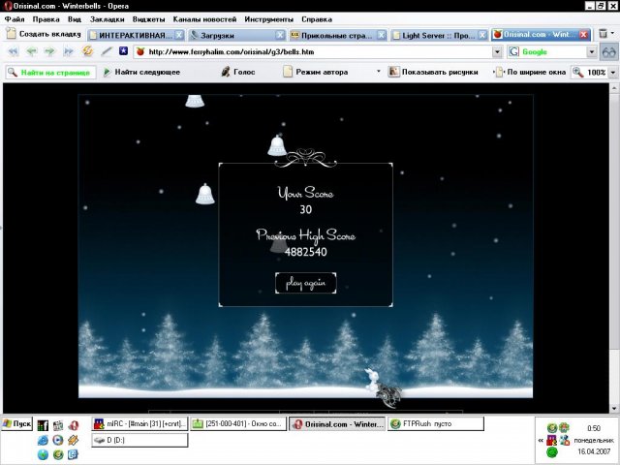Open the D (D:) taskbar window

[x=139, y=440]
